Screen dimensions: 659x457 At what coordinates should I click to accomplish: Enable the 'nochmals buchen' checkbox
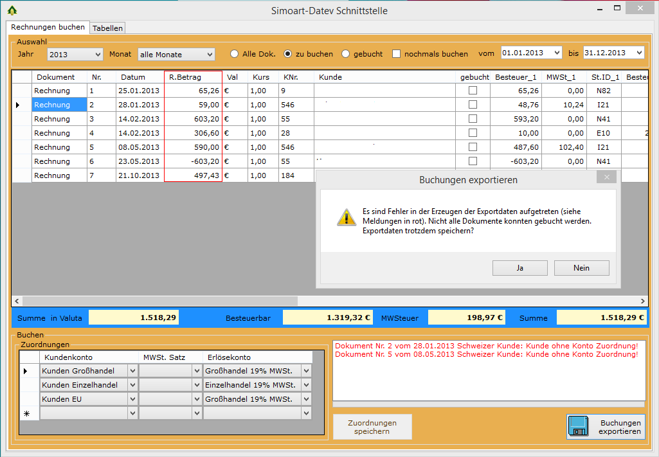click(397, 54)
